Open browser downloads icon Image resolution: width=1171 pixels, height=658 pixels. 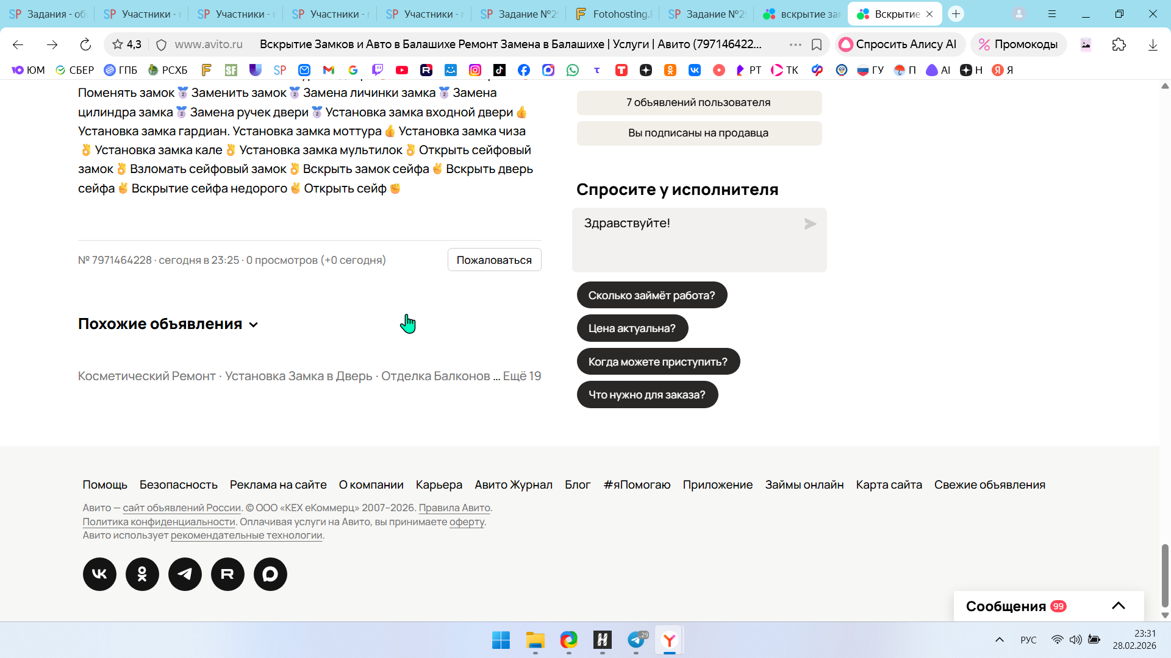(1152, 44)
